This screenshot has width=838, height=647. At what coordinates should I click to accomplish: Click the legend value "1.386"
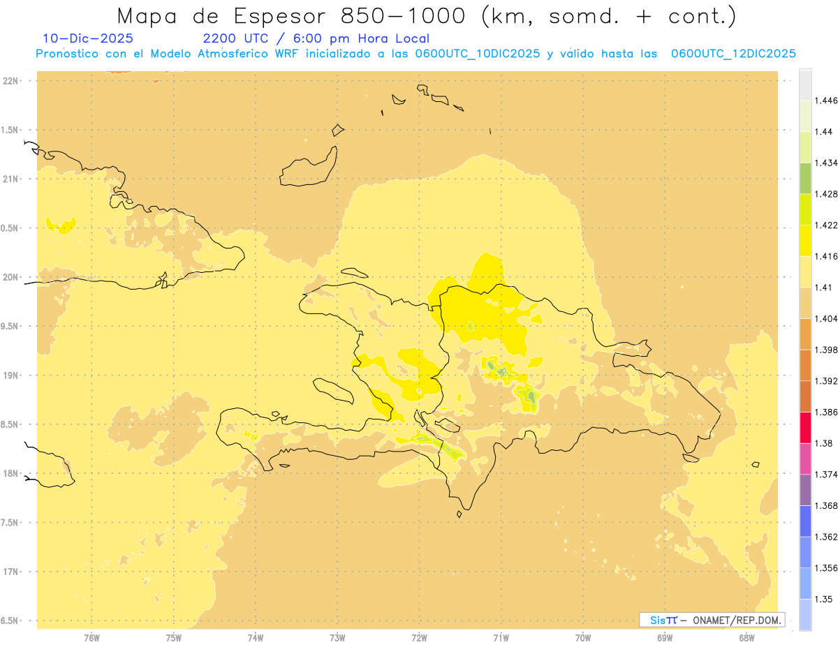(x=828, y=412)
